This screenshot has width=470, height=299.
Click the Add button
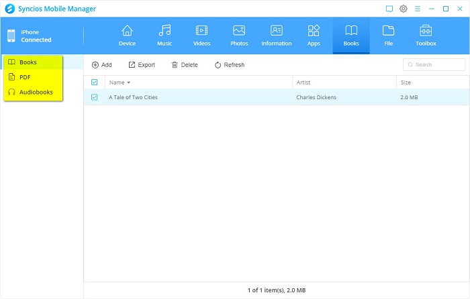coord(101,65)
